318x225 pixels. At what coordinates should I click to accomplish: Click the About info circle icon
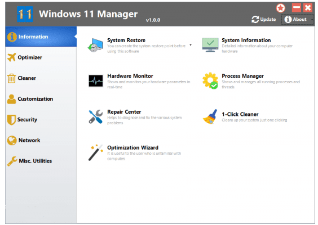tap(288, 20)
